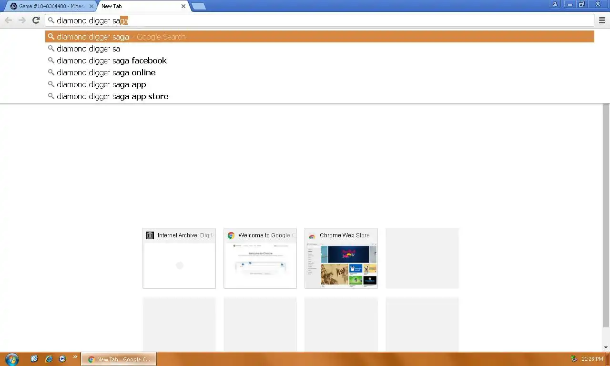610x366 pixels.
Task: Open the Chrome user profile icon
Action: [x=555, y=4]
